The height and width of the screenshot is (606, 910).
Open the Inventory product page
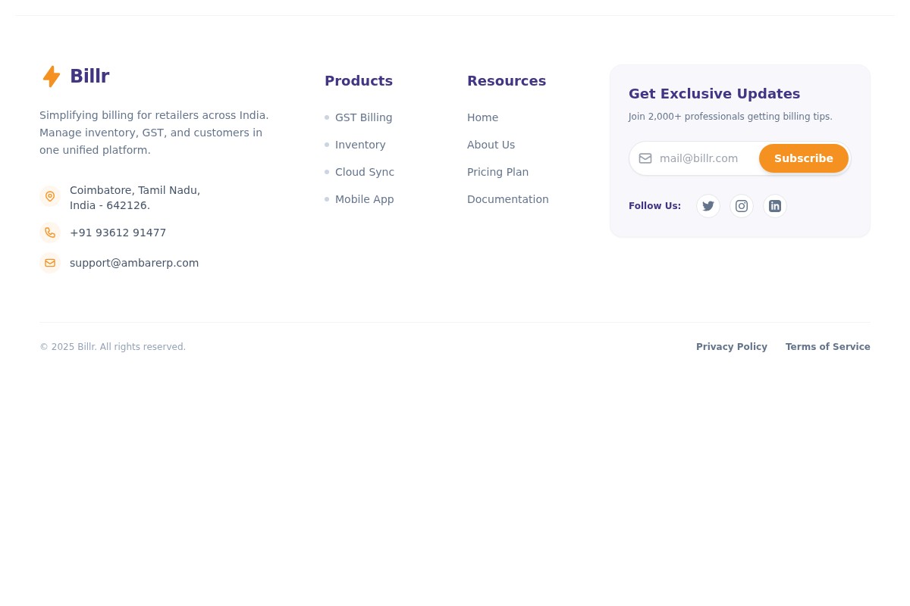pos(360,145)
